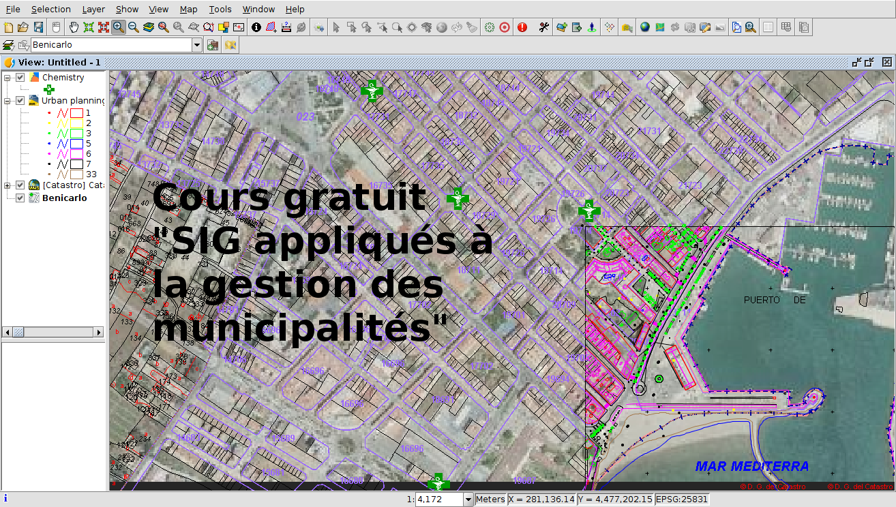Open the Benicarlo locator dropdown arrow
Screen dimensions: 896x507
197,45
